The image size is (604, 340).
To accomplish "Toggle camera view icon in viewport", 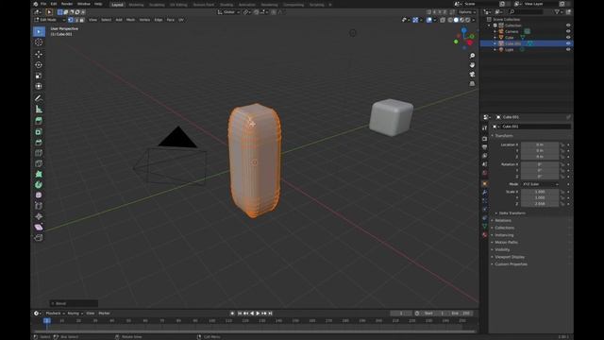I will (472, 75).
